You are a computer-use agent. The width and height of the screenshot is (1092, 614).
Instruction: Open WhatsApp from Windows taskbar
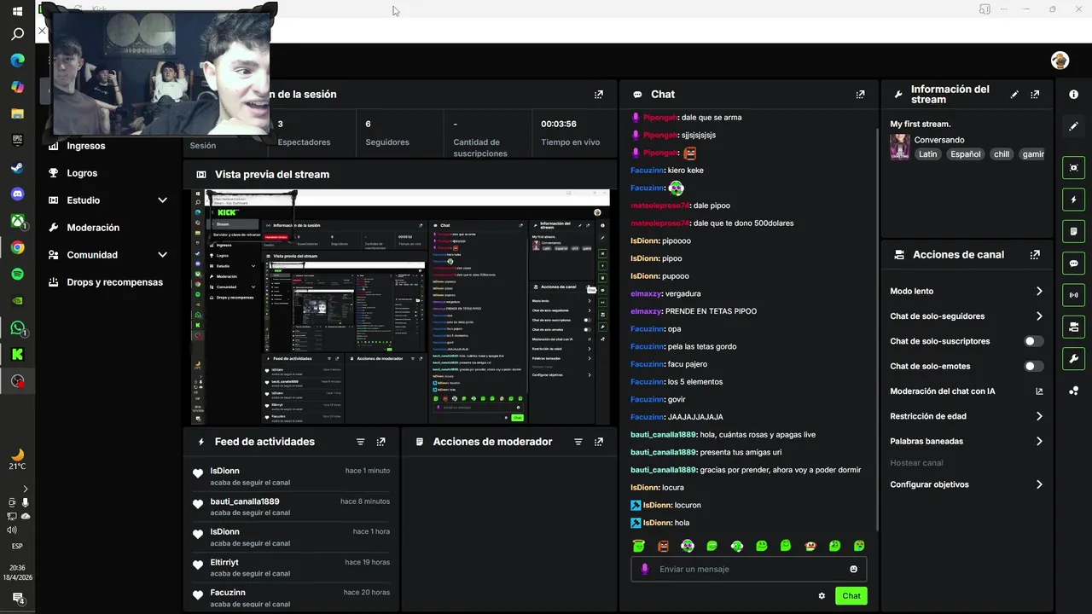point(17,328)
